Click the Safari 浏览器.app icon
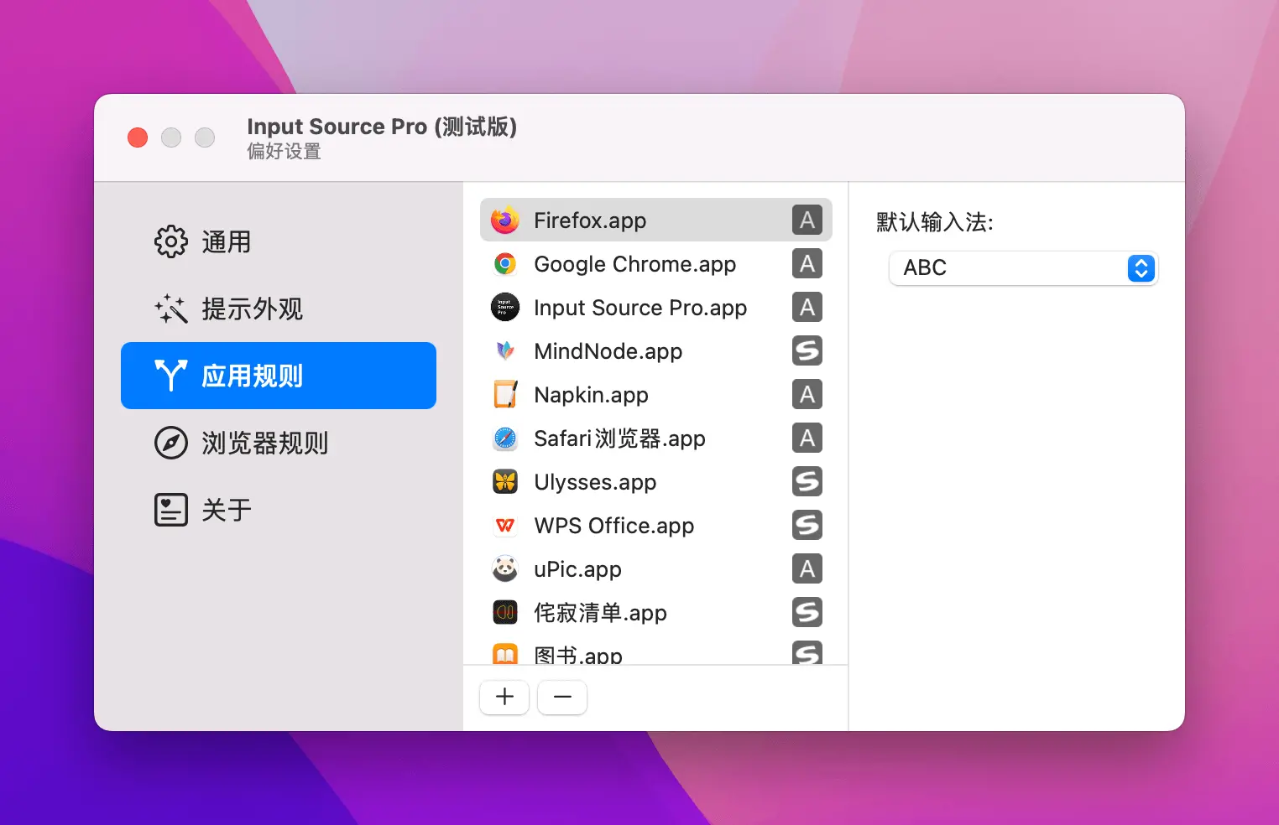Screen dimensions: 1279x825 tap(504, 438)
